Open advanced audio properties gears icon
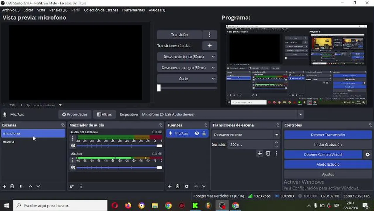This screenshot has height=211, width=374. coord(72,186)
